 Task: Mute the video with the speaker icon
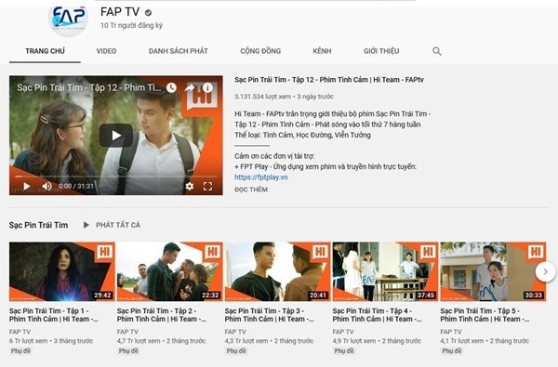[x=46, y=186]
